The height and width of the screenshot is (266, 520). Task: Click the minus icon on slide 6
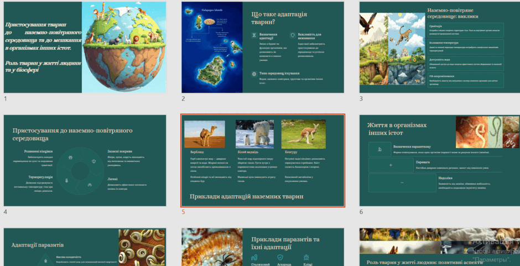pos(402,182)
